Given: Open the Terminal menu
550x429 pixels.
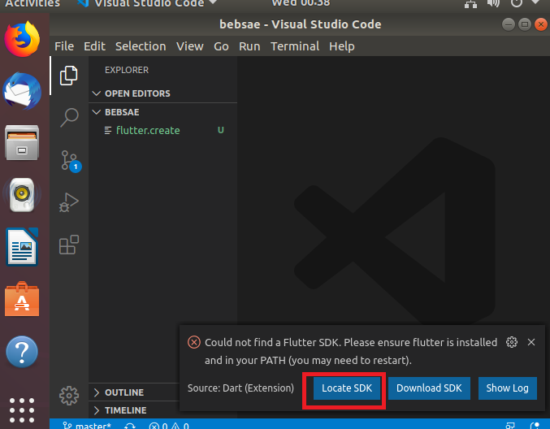Looking at the screenshot, I should coord(295,46).
